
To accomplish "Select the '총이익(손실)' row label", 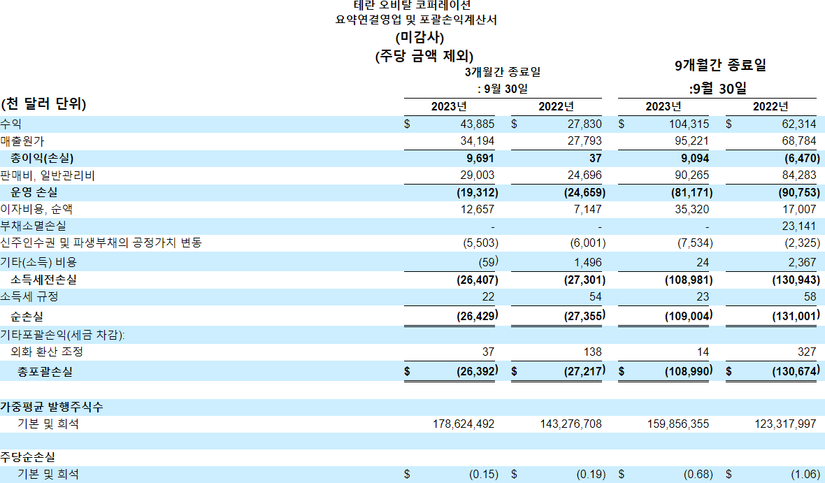I will (x=42, y=159).
